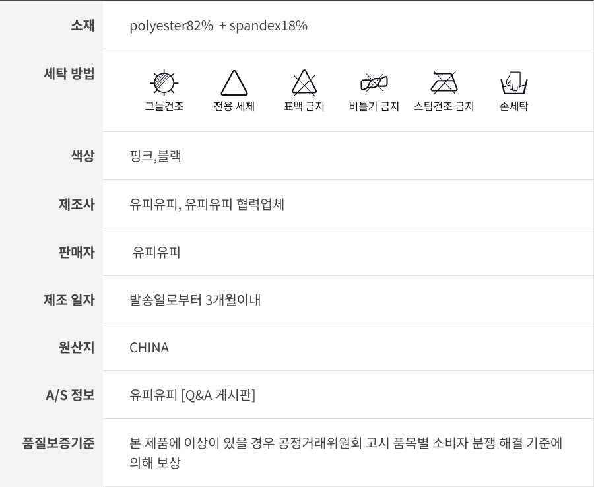The width and height of the screenshot is (594, 487).
Task: Click the polyester82% + spandex18% text
Action: coord(218,26)
